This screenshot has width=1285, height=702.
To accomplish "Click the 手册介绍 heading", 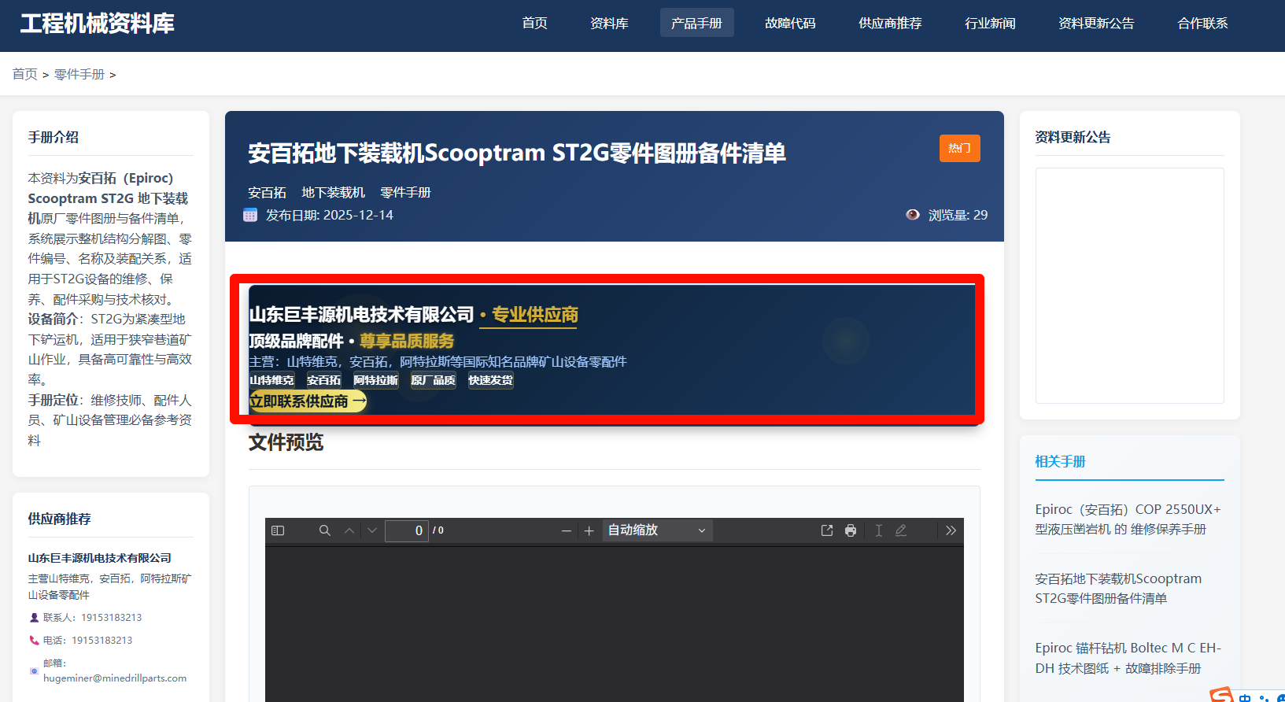I will click(54, 137).
